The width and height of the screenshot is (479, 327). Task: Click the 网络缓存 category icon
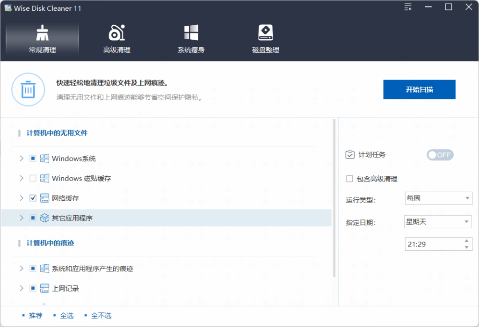pyautogui.click(x=45, y=197)
